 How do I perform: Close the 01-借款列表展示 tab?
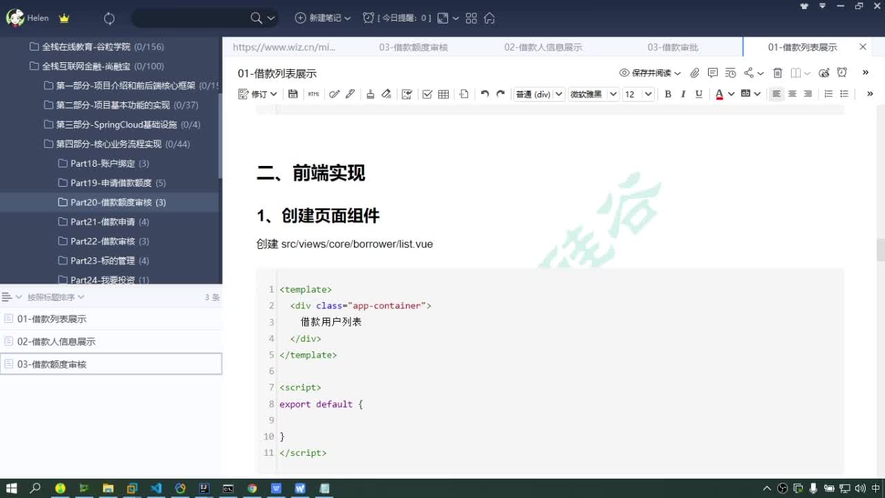863,47
